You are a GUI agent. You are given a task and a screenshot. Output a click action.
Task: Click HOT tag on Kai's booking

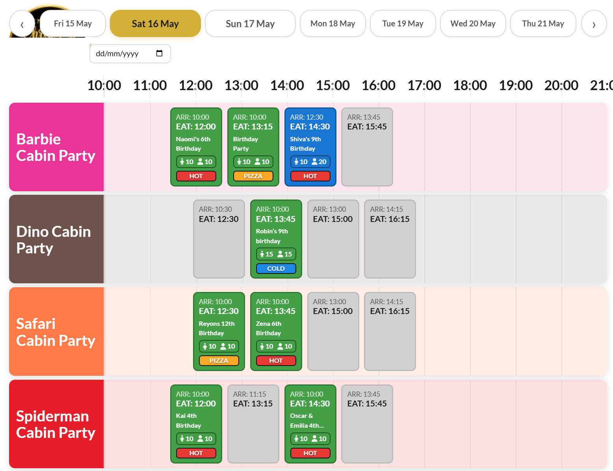[x=196, y=453]
